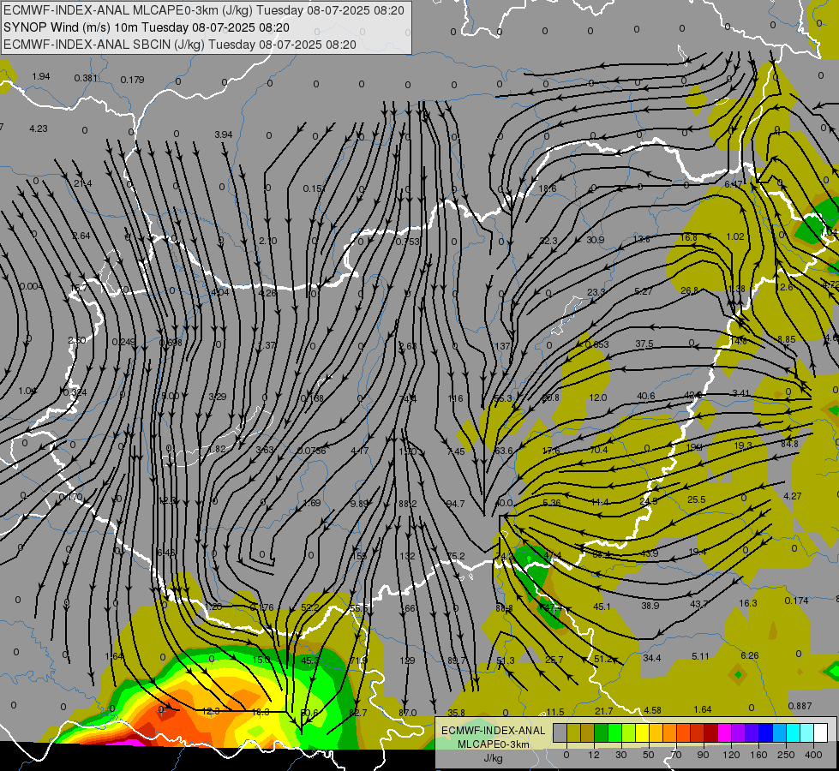
Task: Click the dark red swatch in the legend
Action: pos(711,733)
